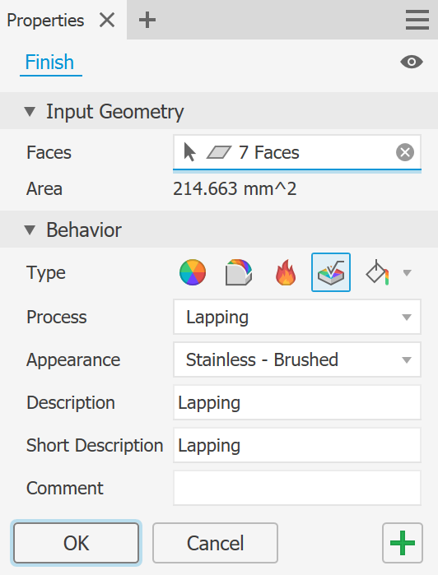
Task: Click the face selection arrow cursor icon
Action: coord(189,152)
